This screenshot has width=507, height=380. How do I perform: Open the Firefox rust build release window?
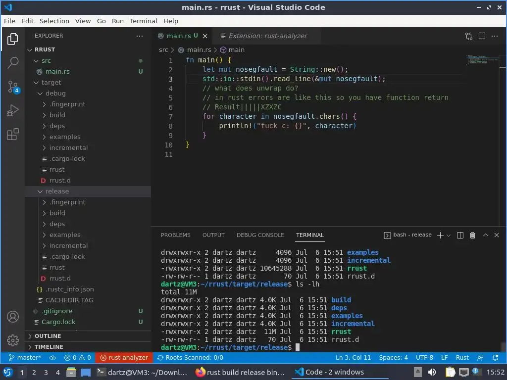point(240,373)
